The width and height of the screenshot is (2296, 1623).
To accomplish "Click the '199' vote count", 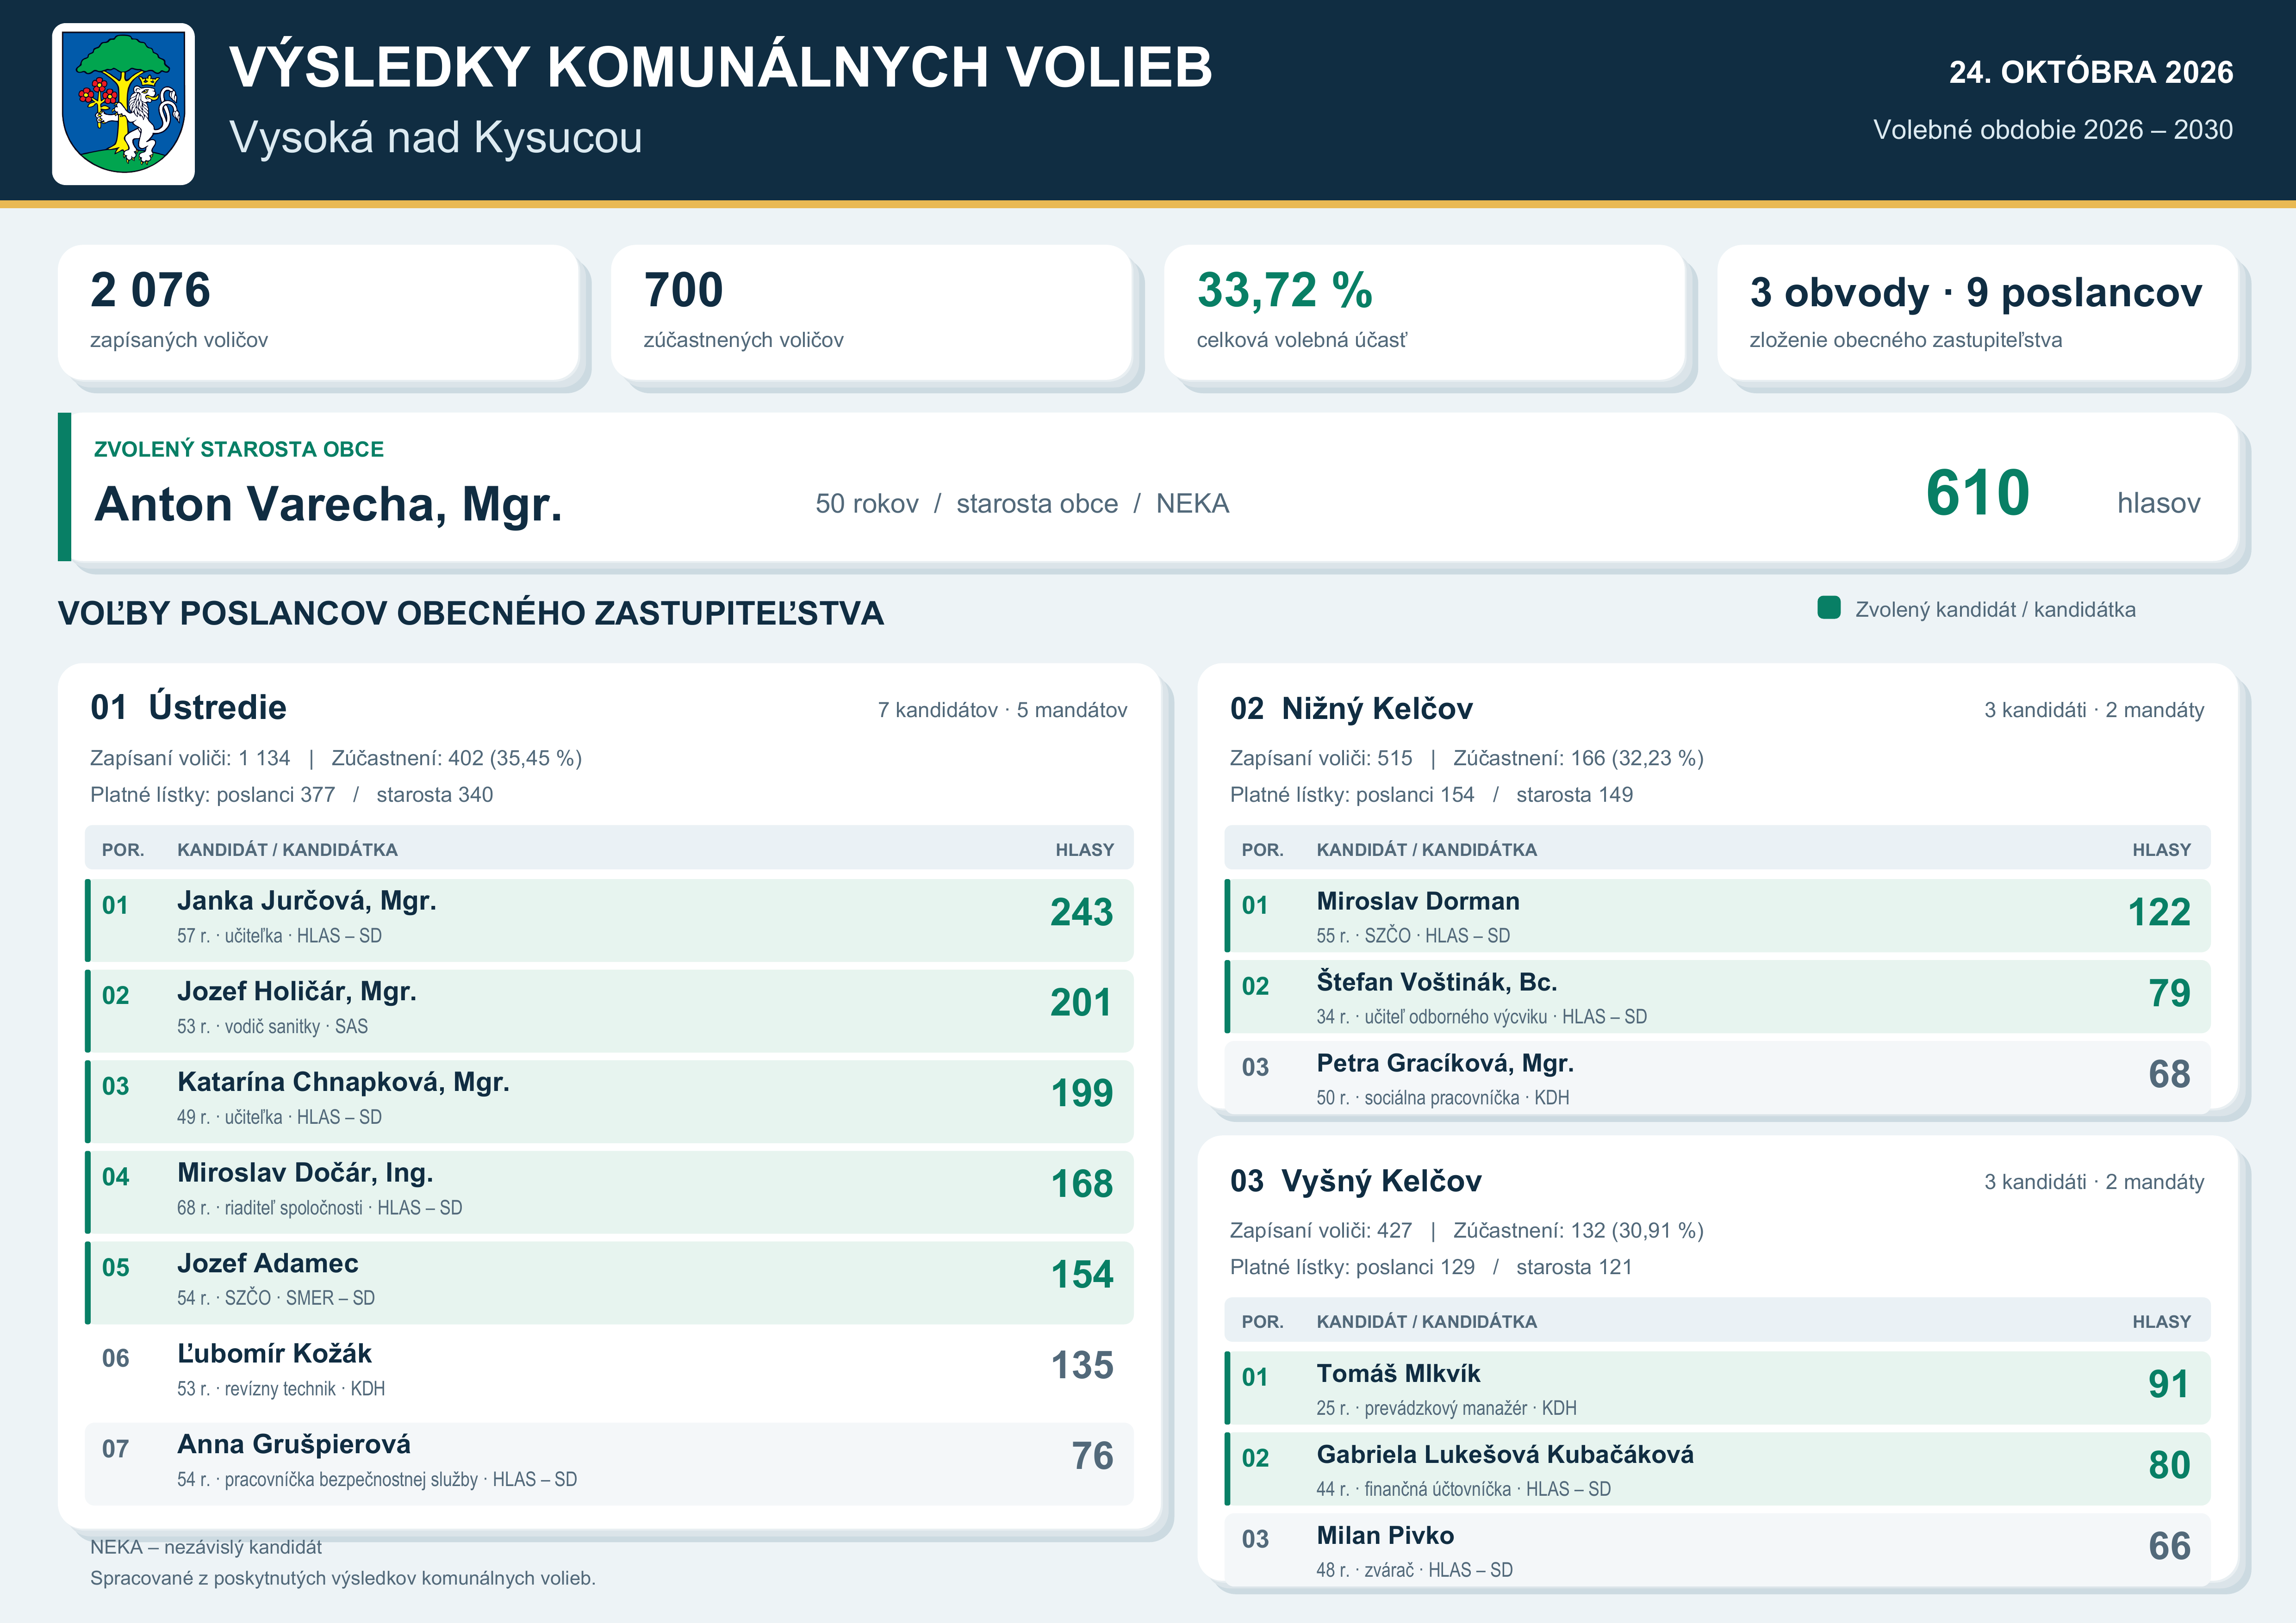I will coord(1081,1093).
